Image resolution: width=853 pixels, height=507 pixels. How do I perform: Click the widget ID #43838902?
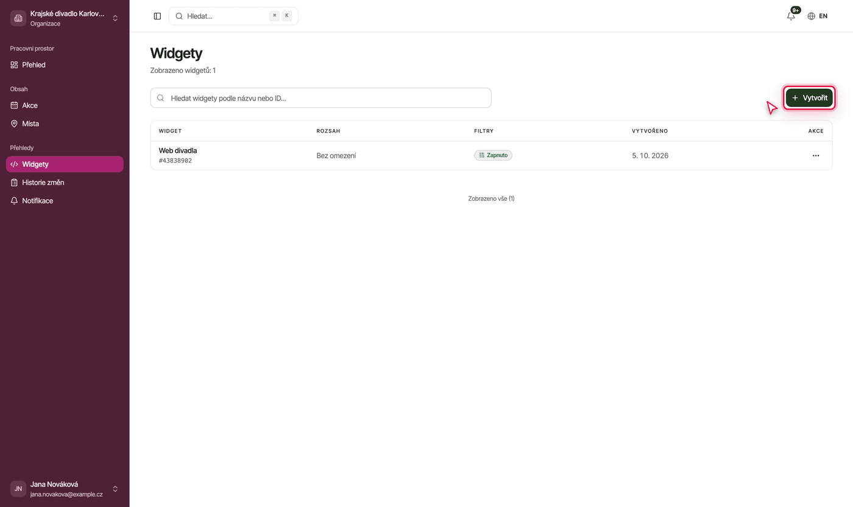click(x=175, y=161)
